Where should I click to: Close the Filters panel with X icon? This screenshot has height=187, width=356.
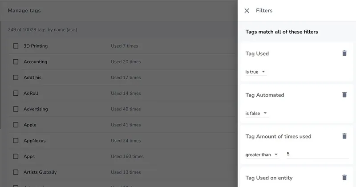point(247,11)
